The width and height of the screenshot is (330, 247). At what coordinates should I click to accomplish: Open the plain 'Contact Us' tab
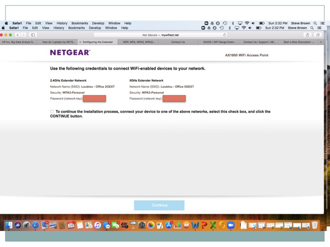point(178,42)
